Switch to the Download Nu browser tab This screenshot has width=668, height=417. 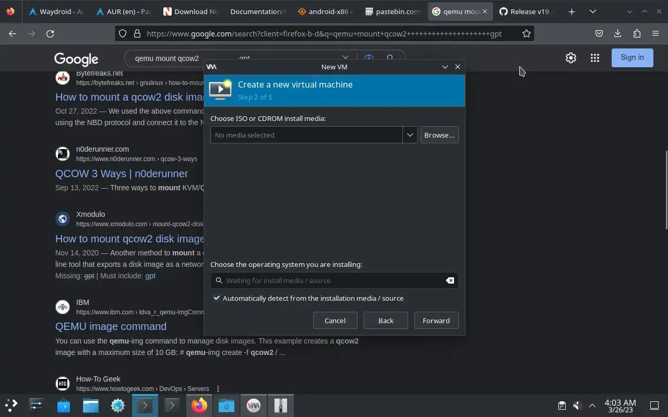tap(190, 11)
